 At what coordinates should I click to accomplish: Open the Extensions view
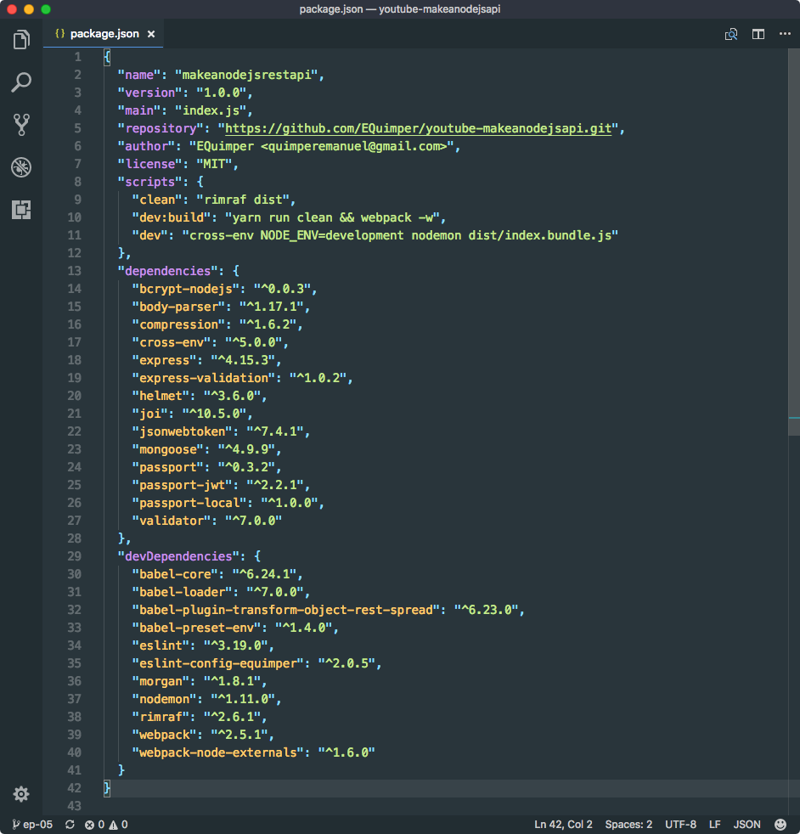21,210
